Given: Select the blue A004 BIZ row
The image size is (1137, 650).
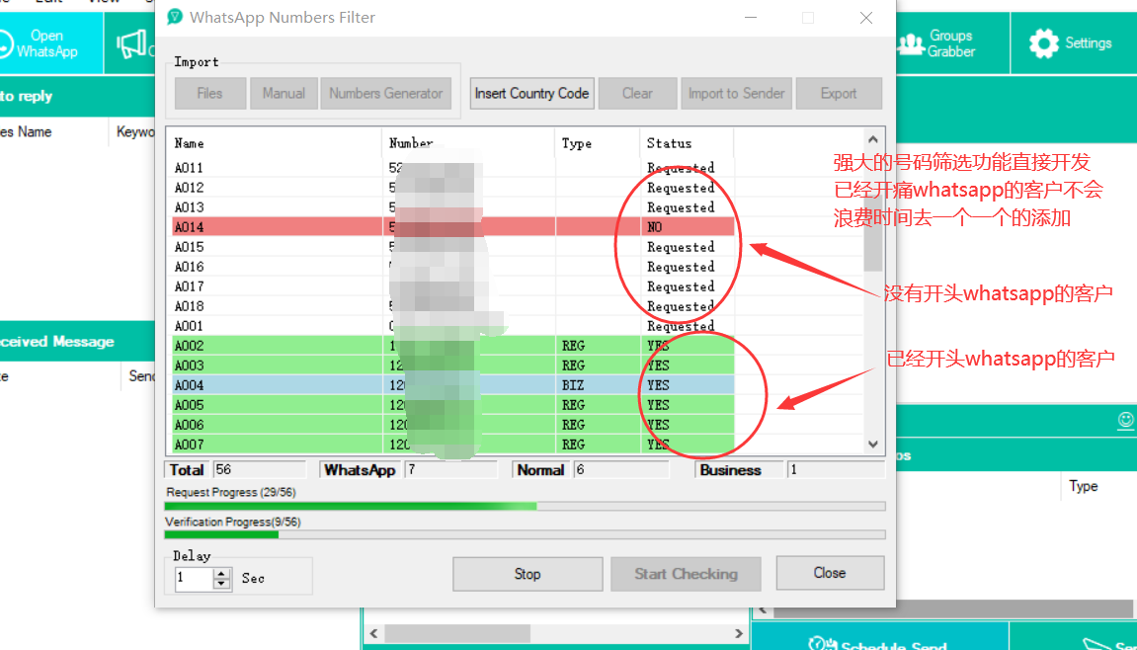Looking at the screenshot, I should pos(453,384).
